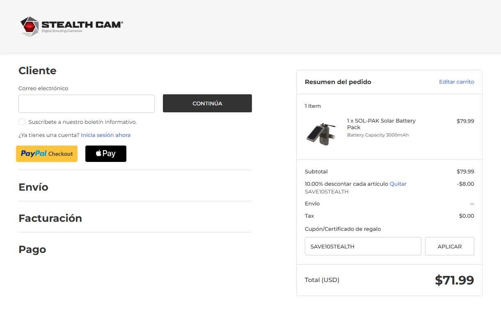The height and width of the screenshot is (321, 501).
Task: Click the Stealth Cam logo
Action: 71,27
